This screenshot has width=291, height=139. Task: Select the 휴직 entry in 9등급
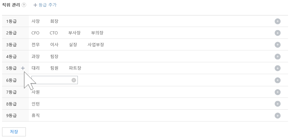coord(35,116)
